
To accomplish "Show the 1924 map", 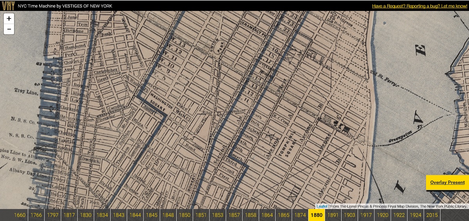I will click(x=415, y=215).
